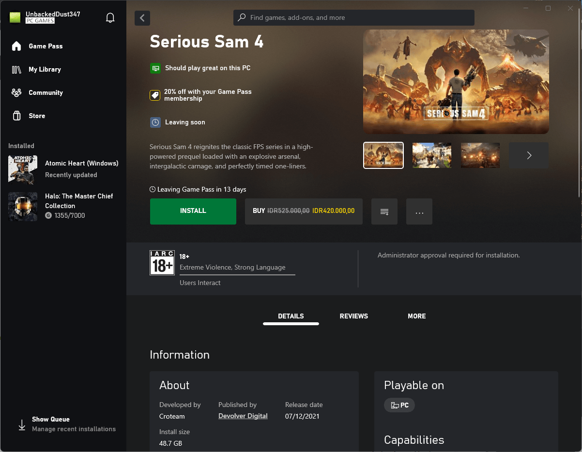582x452 pixels.
Task: Click the Should play great on this PC text
Action: coord(208,68)
